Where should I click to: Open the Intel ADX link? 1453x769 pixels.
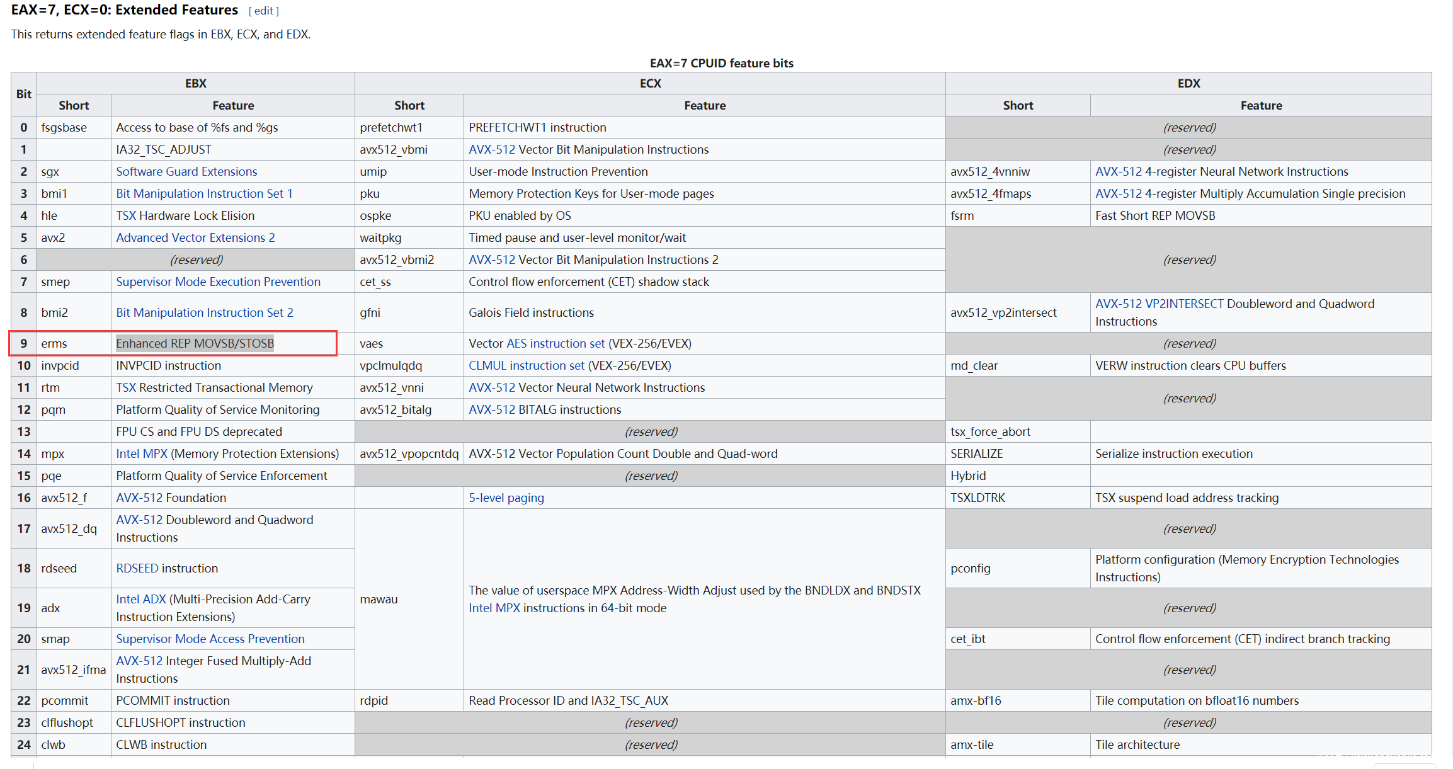[140, 599]
